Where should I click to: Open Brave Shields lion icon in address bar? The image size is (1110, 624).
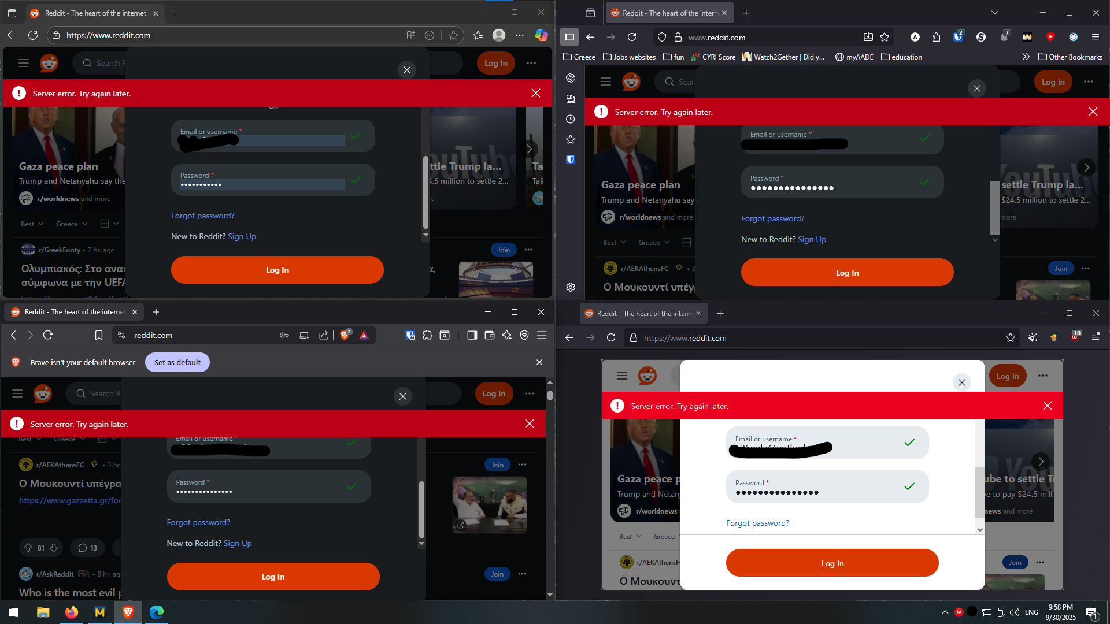click(345, 335)
